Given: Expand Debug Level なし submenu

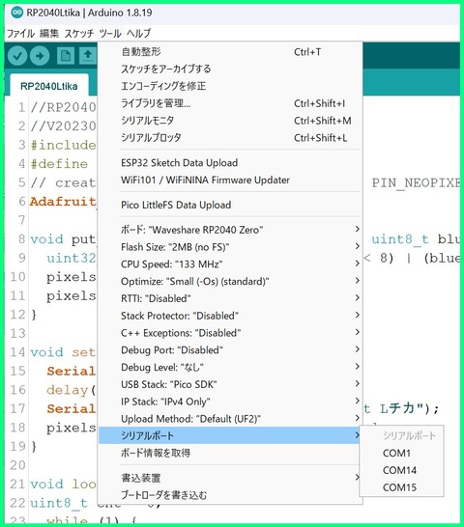Looking at the screenshot, I should pos(230,367).
